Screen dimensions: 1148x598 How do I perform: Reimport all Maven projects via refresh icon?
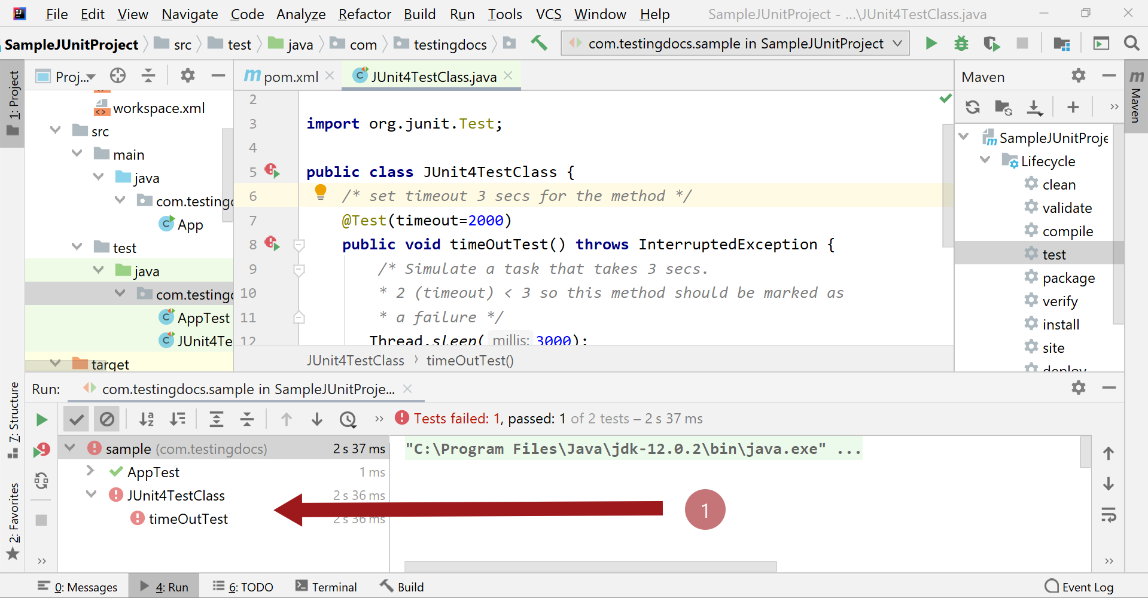click(973, 107)
